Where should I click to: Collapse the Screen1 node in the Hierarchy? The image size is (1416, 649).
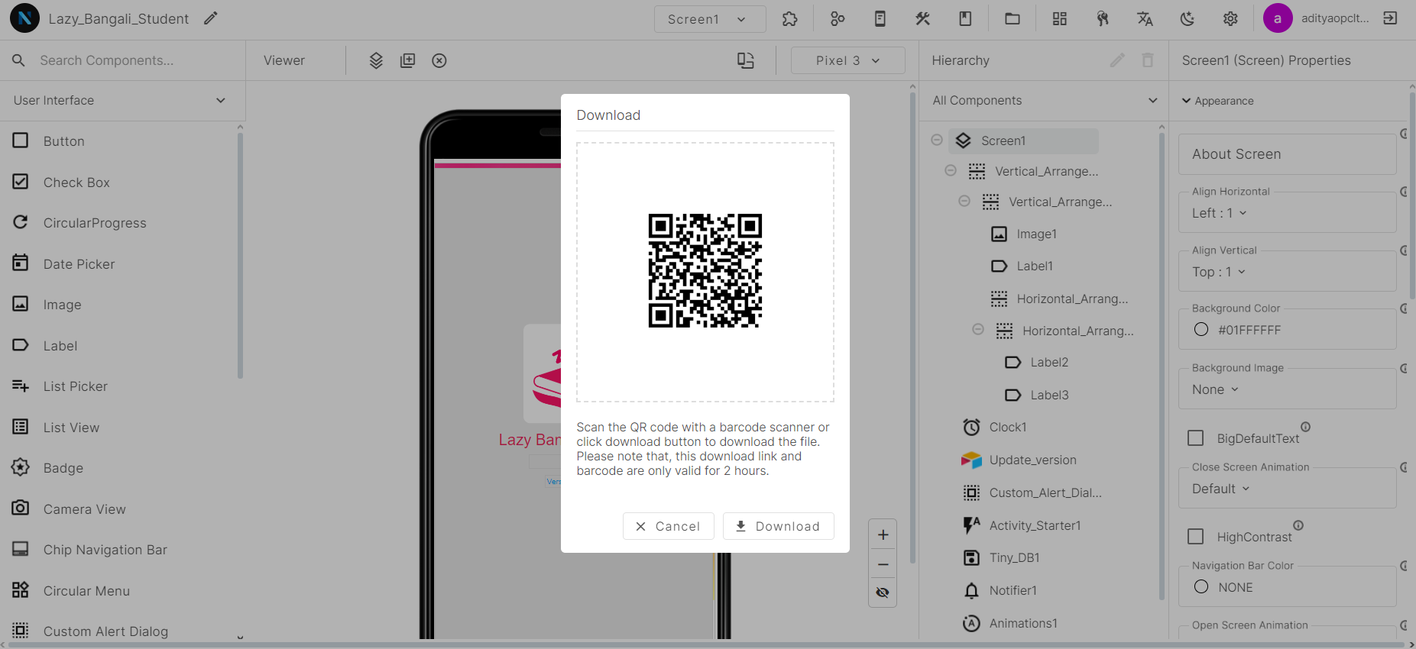937,140
